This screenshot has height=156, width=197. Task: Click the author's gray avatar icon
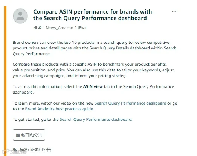pos(20,16)
